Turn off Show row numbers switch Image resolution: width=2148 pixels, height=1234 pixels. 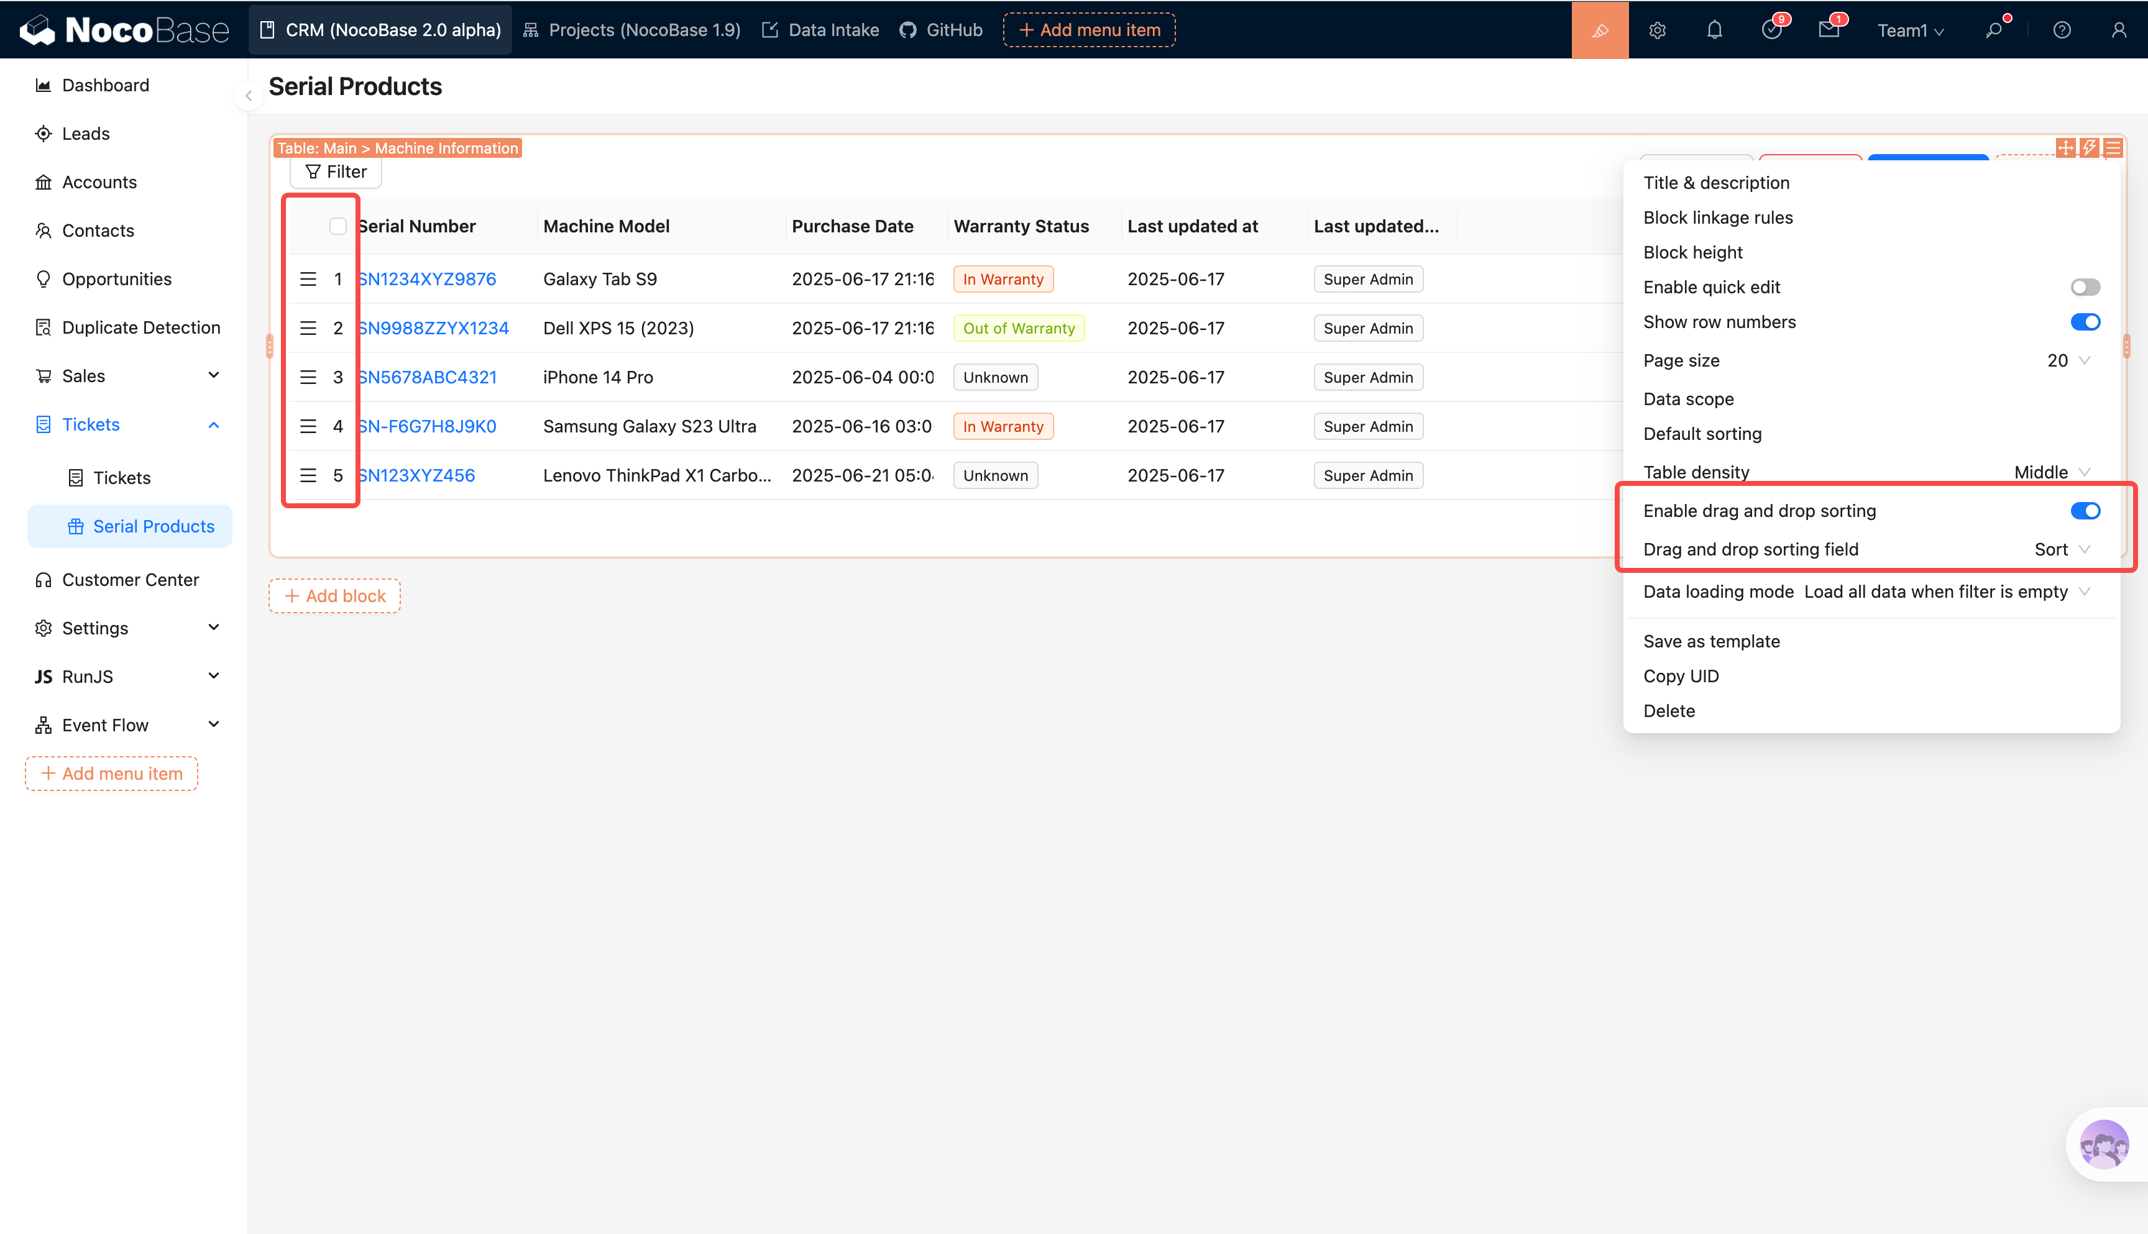point(2085,322)
